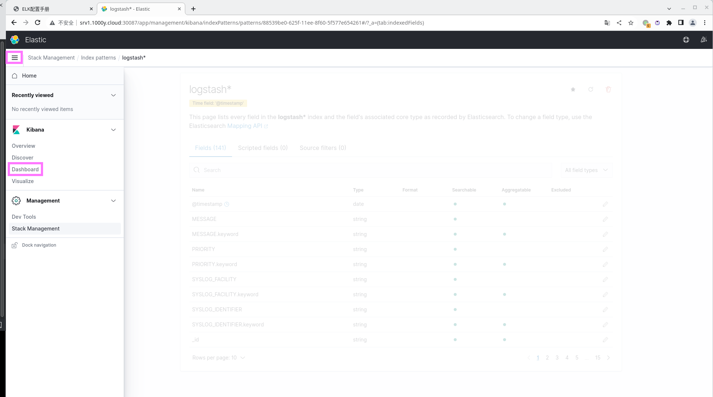Go to page 15 of fields
Image resolution: width=713 pixels, height=397 pixels.
[x=598, y=358]
